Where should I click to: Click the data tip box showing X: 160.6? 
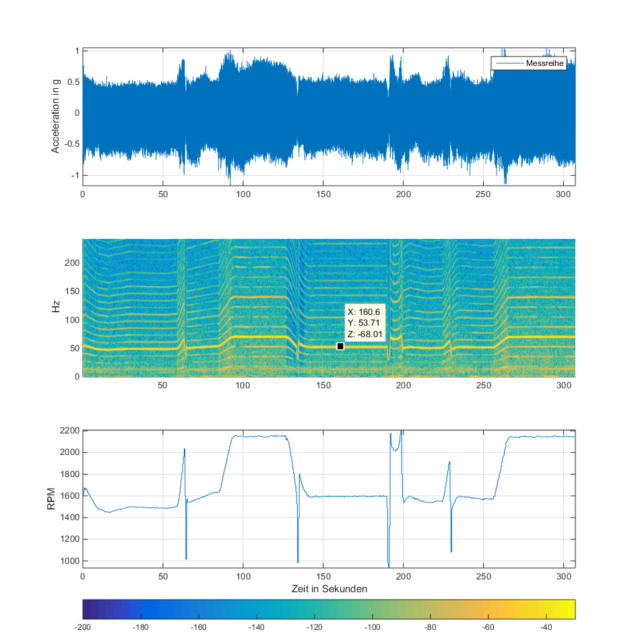[364, 322]
